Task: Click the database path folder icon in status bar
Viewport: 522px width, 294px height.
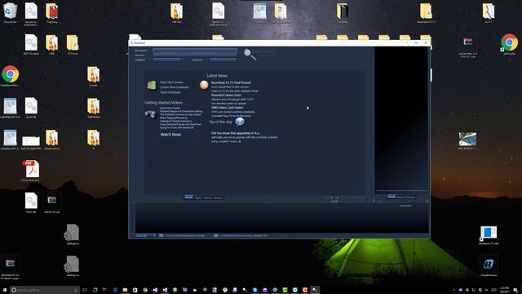Action: pos(161,235)
